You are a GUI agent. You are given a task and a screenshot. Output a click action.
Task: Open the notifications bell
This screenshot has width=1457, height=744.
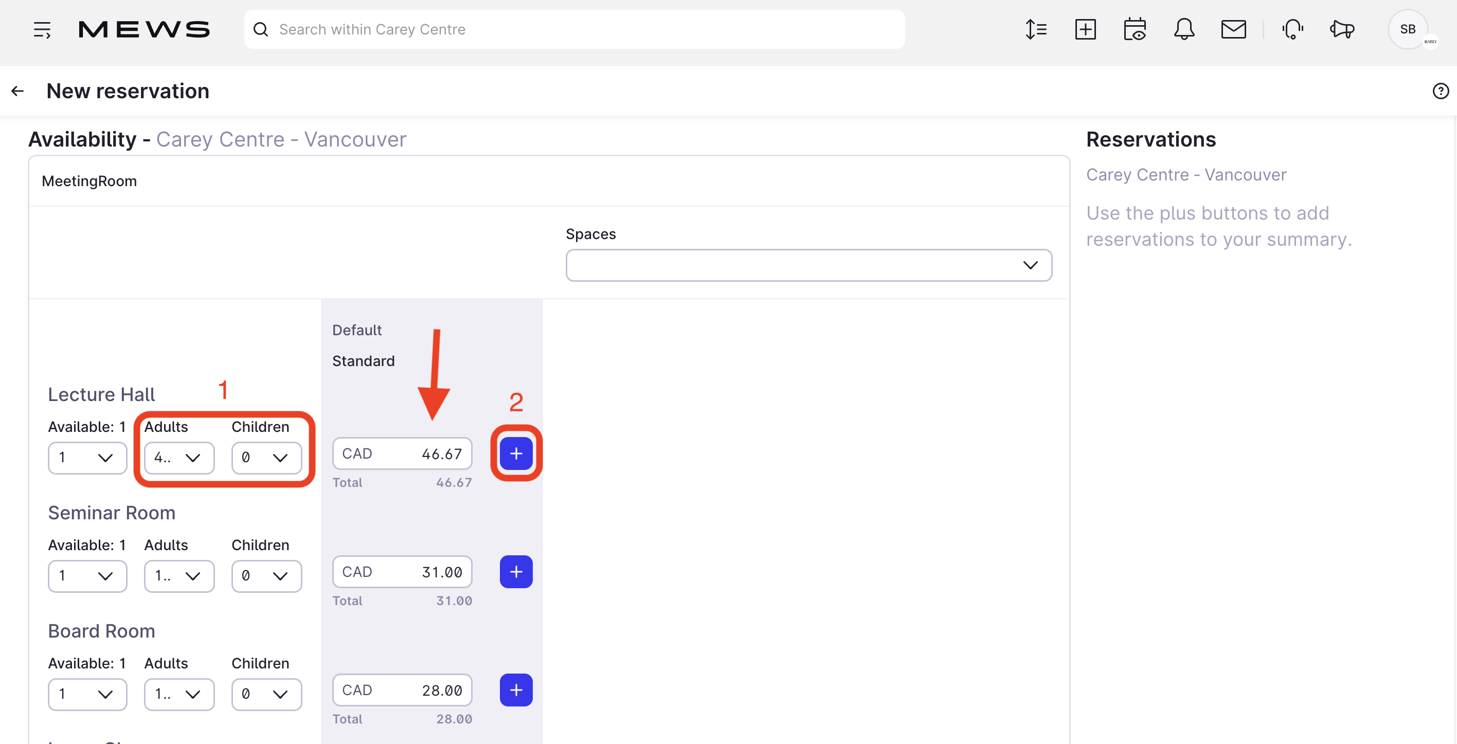[1183, 29]
